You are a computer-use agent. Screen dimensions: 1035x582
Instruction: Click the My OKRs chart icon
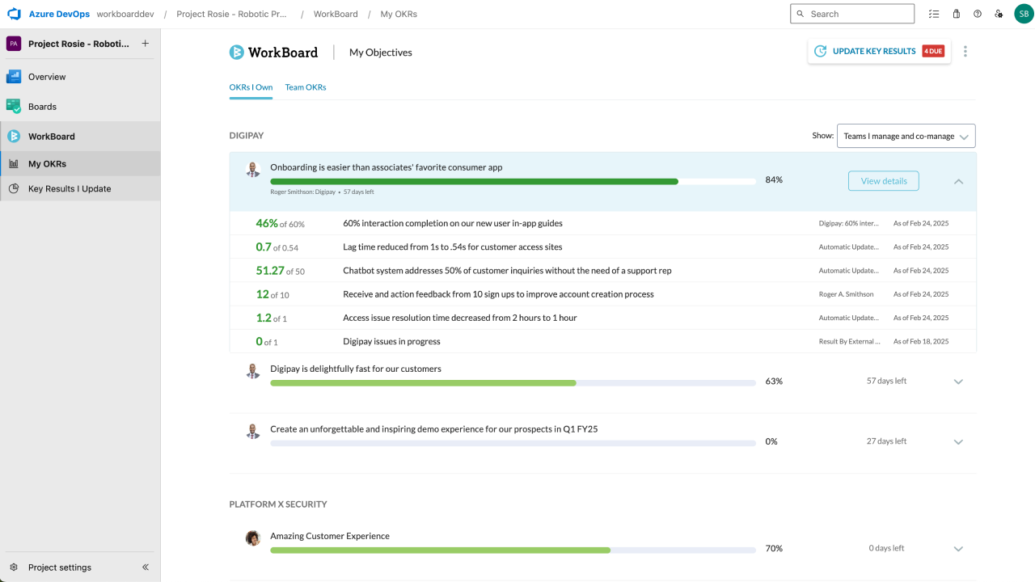click(14, 164)
